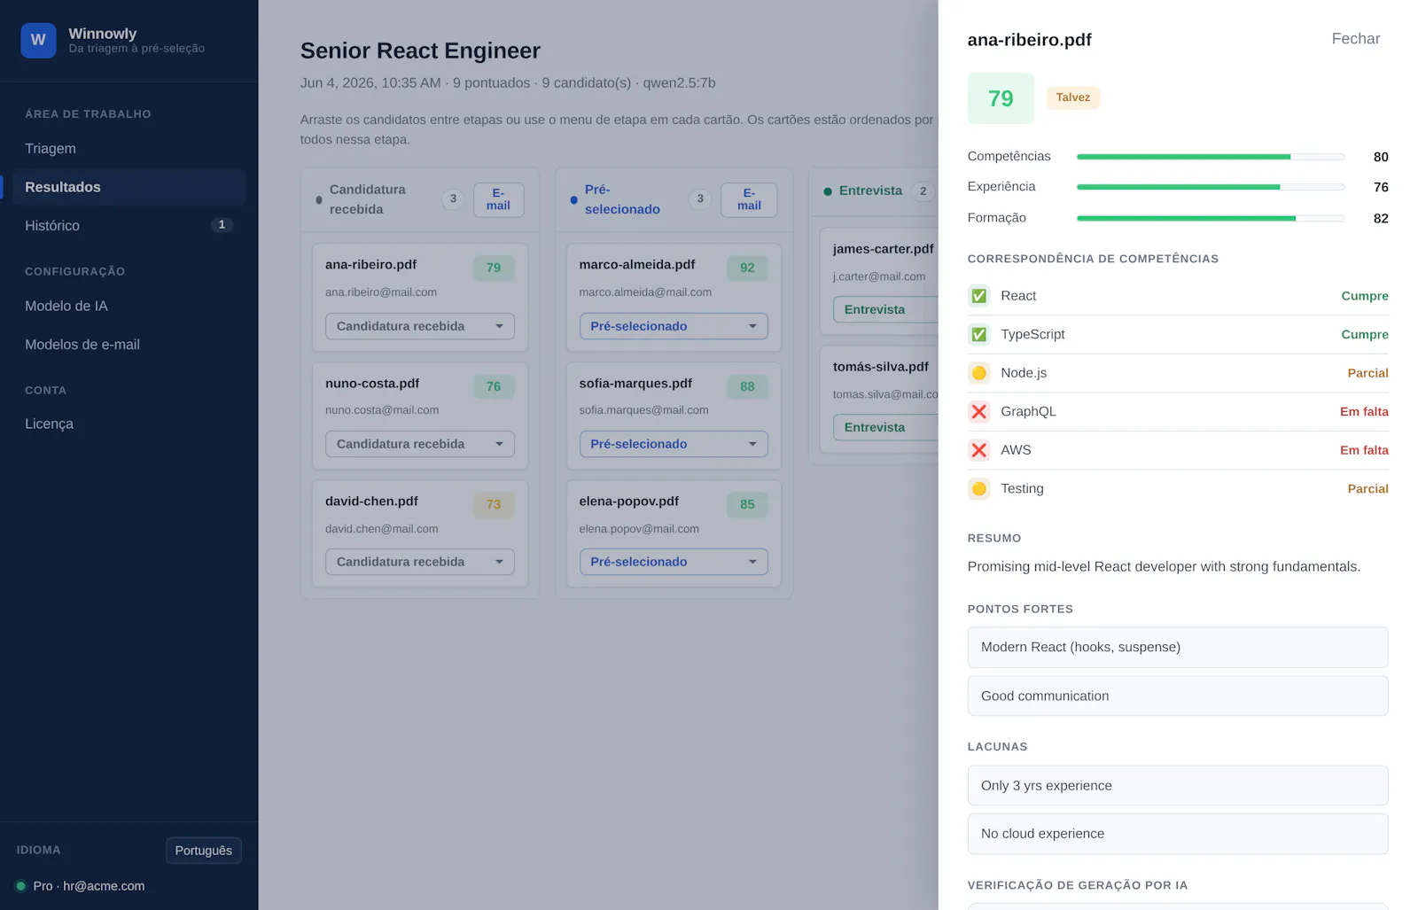Click E-mail button in Candidatura recebida column
The width and height of the screenshot is (1418, 910).
tap(498, 199)
